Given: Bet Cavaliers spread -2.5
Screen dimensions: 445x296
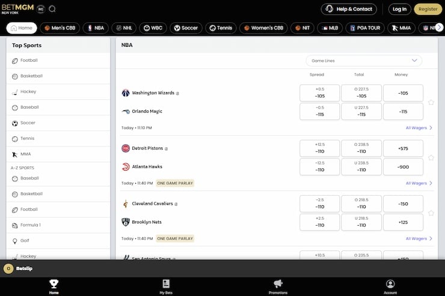Looking at the screenshot, I should (x=319, y=204).
